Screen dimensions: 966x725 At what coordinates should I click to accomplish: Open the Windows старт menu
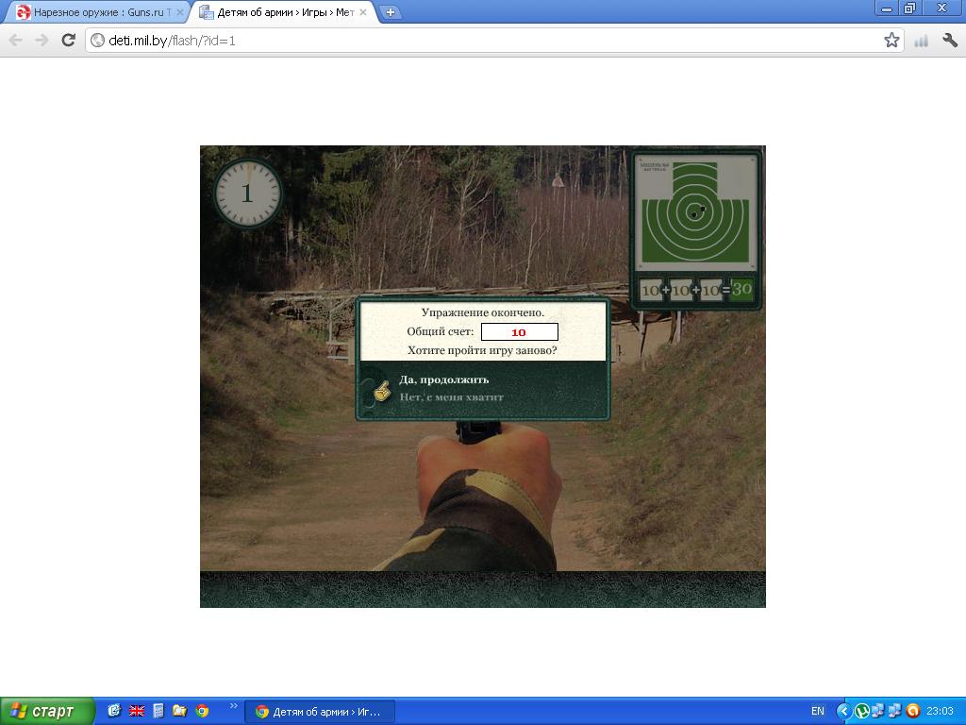pyautogui.click(x=47, y=712)
